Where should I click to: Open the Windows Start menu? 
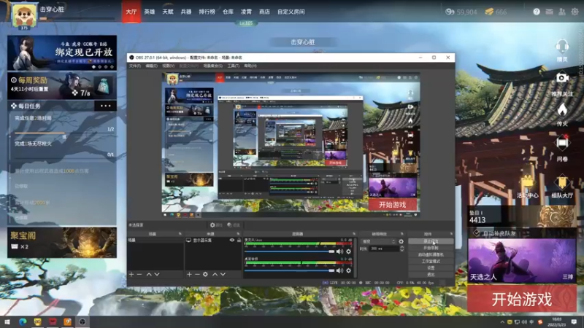pos(7,321)
